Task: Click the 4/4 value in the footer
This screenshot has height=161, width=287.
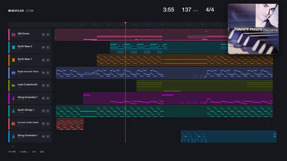Action: click(34, 152)
